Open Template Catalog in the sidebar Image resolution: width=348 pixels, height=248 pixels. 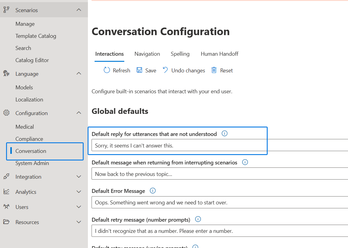click(36, 36)
